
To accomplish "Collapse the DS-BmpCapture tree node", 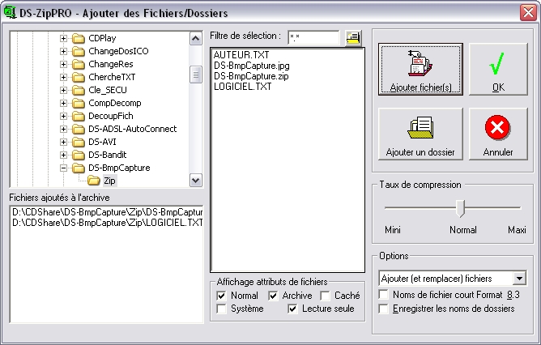I will (x=63, y=168).
